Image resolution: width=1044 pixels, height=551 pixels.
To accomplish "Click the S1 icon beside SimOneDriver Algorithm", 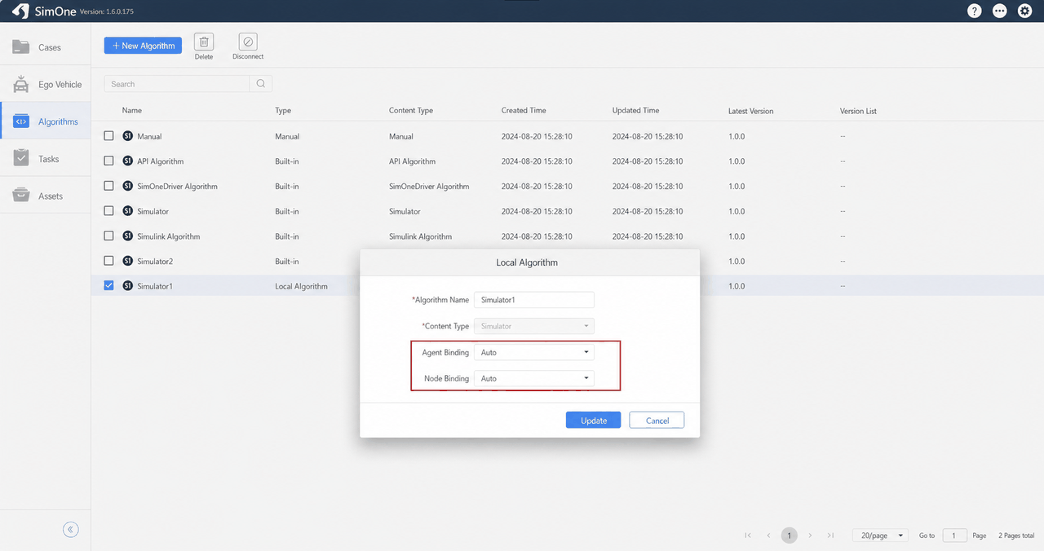I will click(128, 186).
